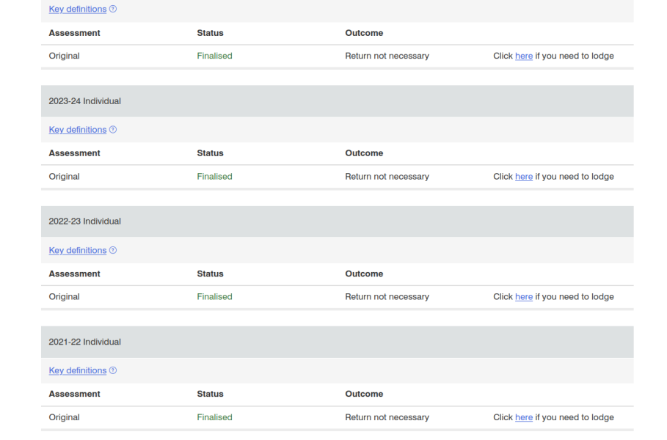Click 'here' to lodge the 2022-23 return
The height and width of the screenshot is (440, 667).
(523, 297)
